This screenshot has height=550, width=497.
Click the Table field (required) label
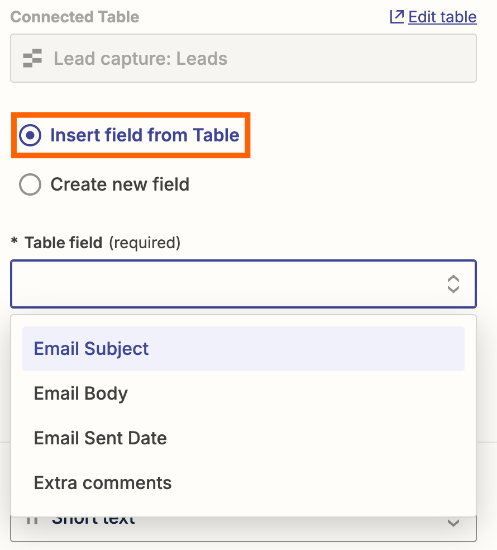(103, 243)
